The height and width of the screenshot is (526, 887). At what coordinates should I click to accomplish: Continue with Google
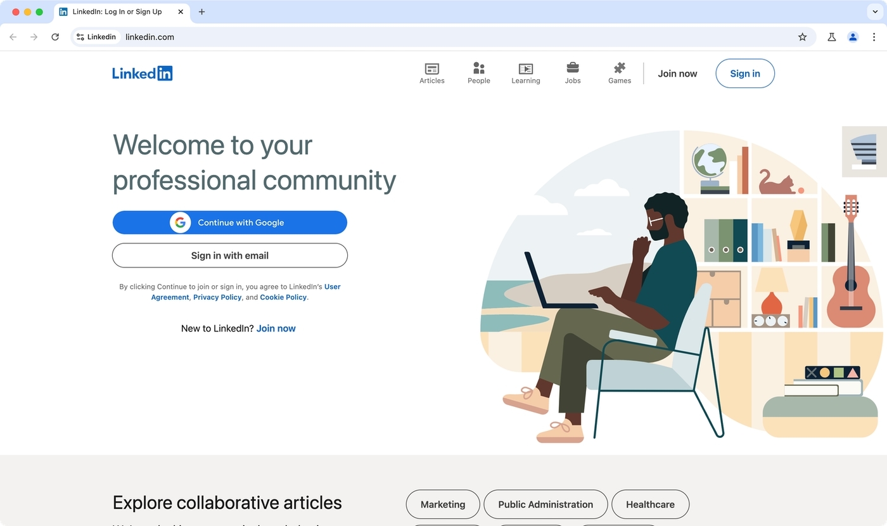coord(230,222)
